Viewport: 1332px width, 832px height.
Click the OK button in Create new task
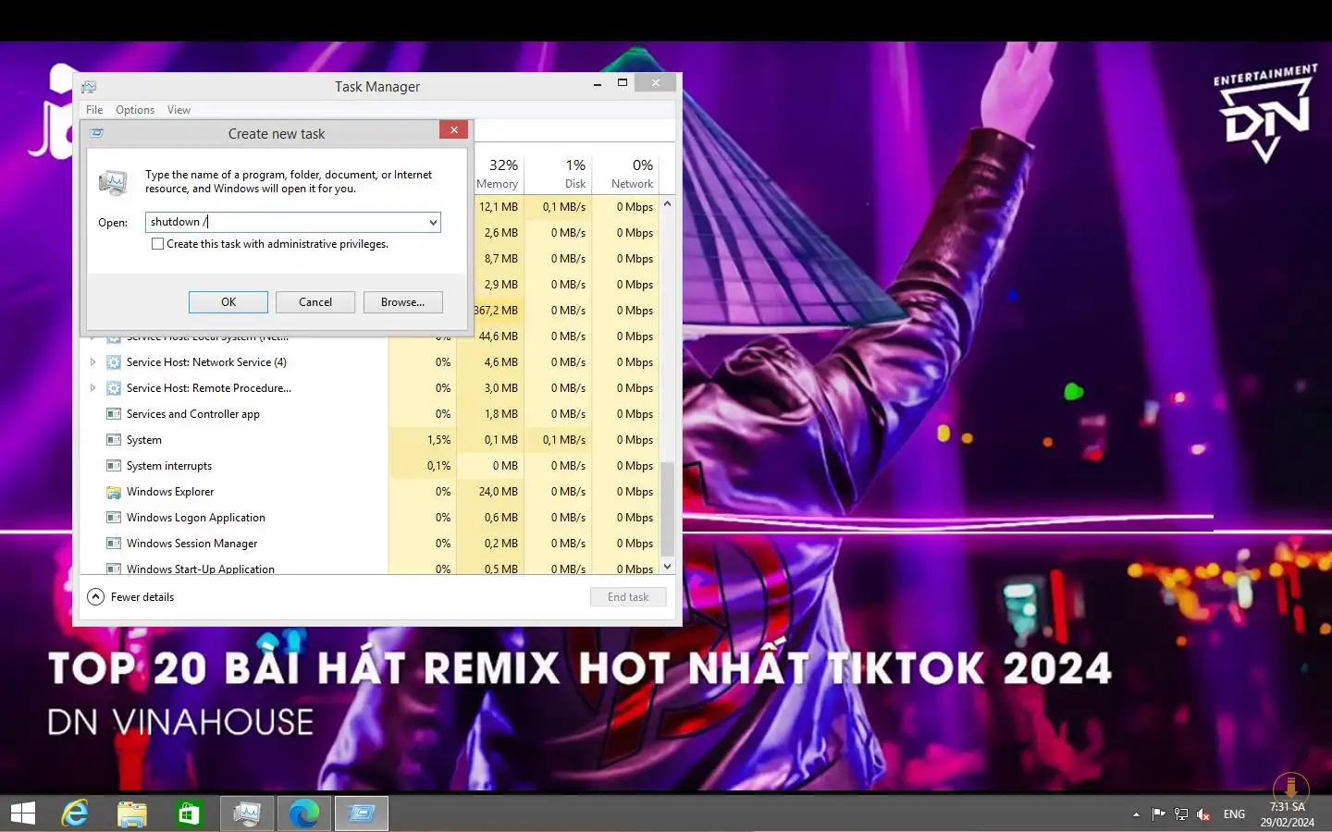coord(228,302)
